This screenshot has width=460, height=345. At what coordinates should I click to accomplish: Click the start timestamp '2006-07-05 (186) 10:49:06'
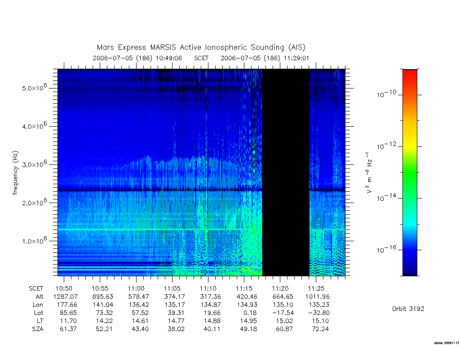tap(137, 58)
